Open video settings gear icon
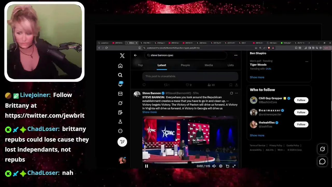Screen dimensions: 332x187 (221, 166)
